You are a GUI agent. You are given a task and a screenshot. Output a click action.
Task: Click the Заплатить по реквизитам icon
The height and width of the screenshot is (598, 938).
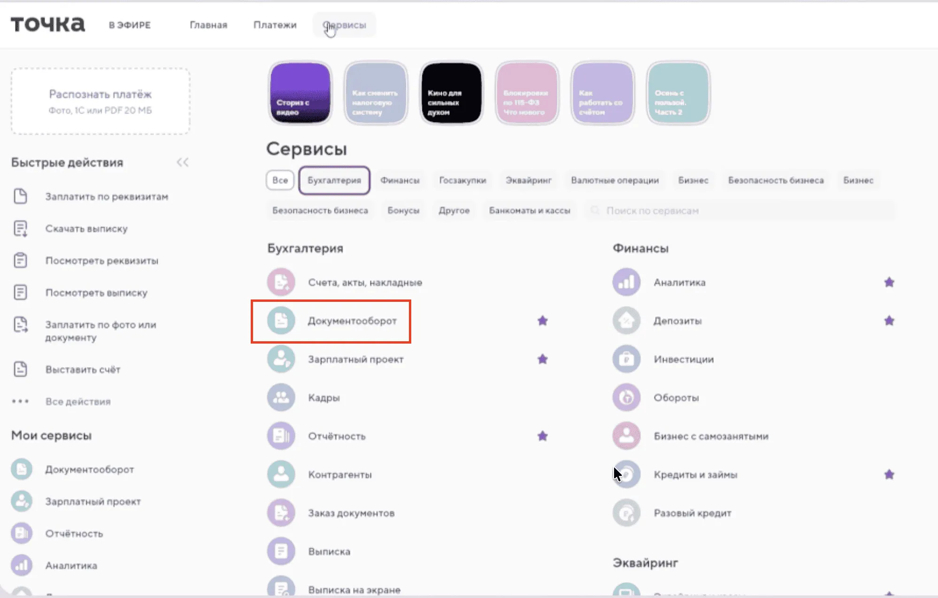20,196
